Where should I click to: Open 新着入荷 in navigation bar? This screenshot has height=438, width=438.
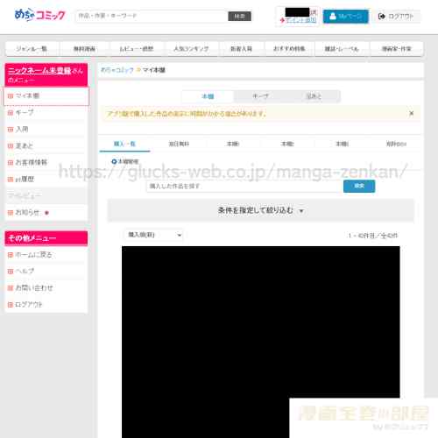(242, 49)
